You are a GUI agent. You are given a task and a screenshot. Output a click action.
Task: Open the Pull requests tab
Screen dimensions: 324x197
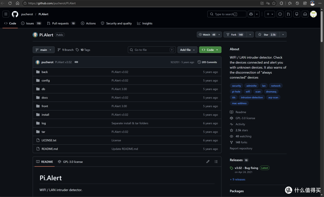click(x=61, y=23)
